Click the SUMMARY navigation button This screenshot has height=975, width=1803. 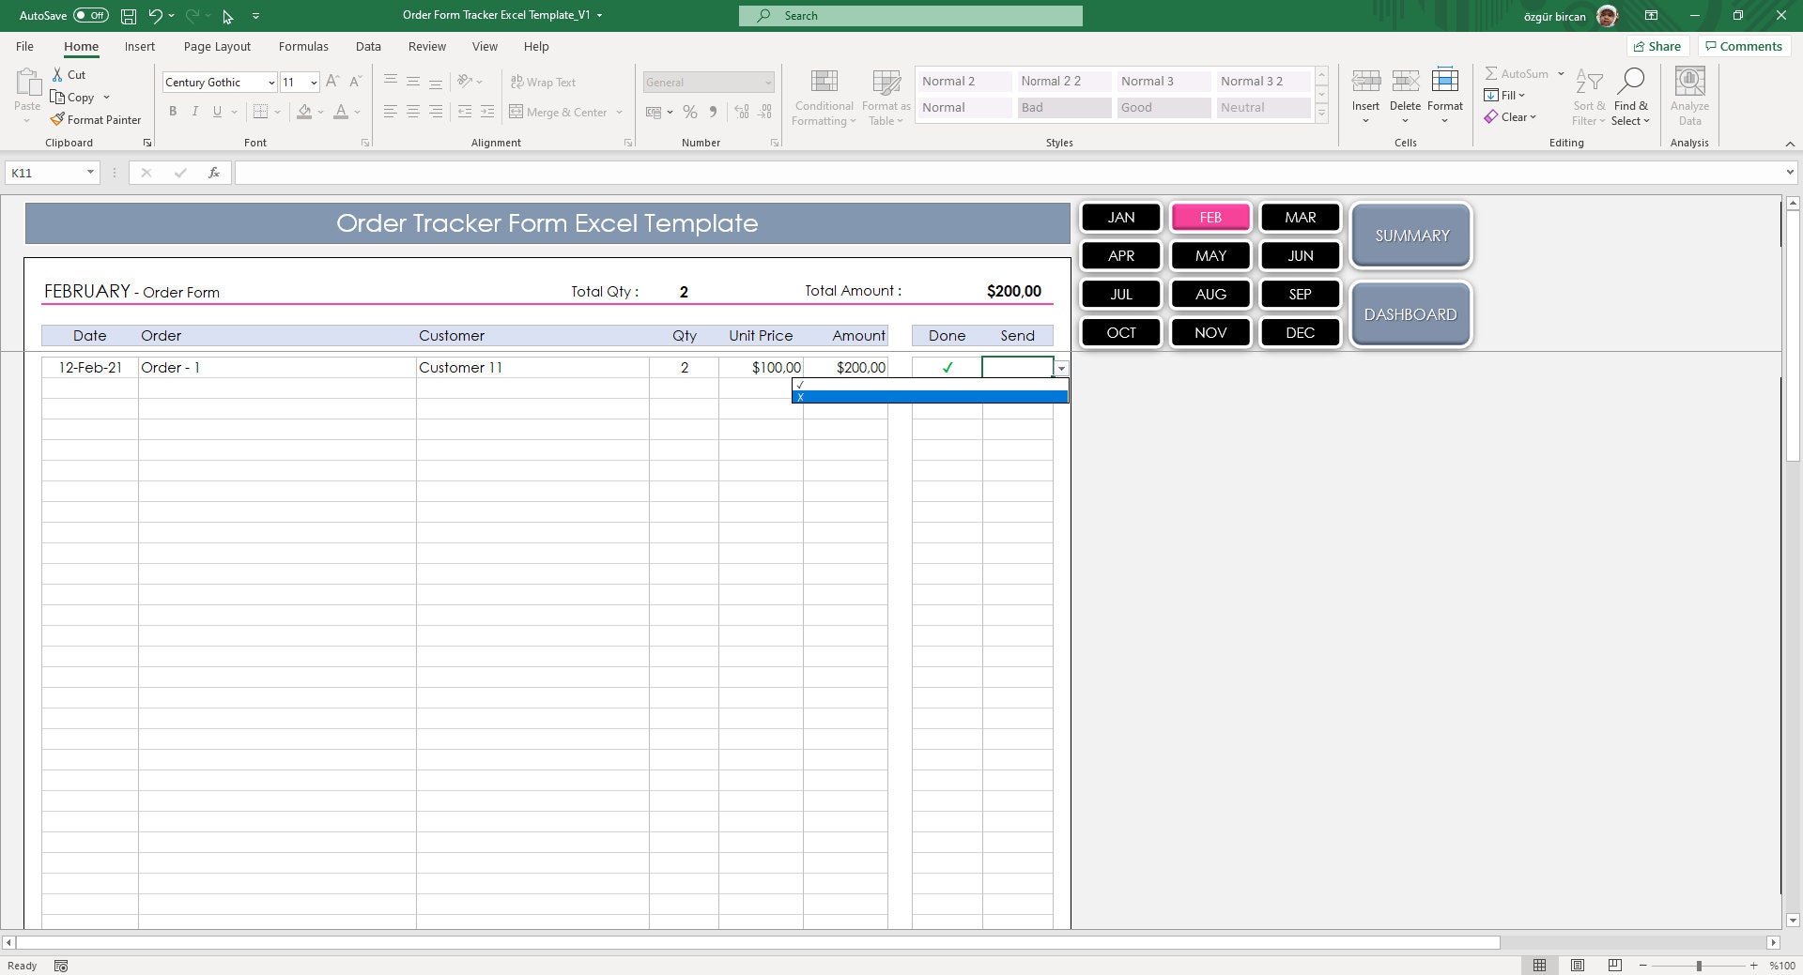[x=1410, y=236]
